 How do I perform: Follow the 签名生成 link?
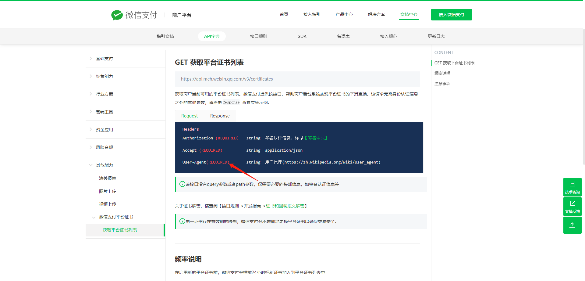pyautogui.click(x=316, y=138)
